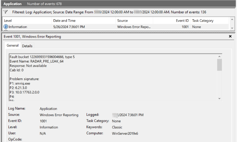This screenshot has height=142, width=237.
Task: Sort by Date and Time column
Action: 84,21
